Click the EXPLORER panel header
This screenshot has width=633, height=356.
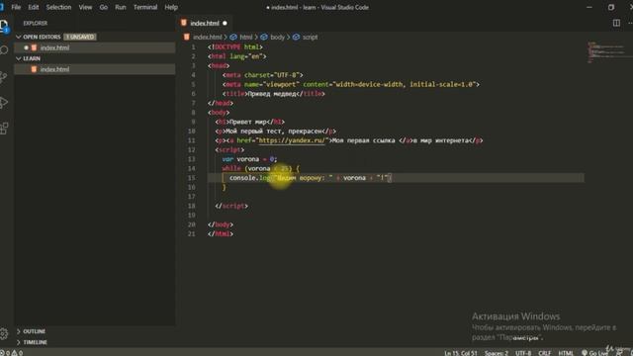tap(36, 24)
